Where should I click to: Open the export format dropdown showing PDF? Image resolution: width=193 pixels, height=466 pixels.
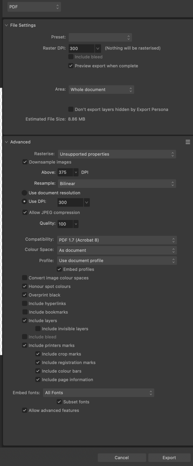pos(34,7)
